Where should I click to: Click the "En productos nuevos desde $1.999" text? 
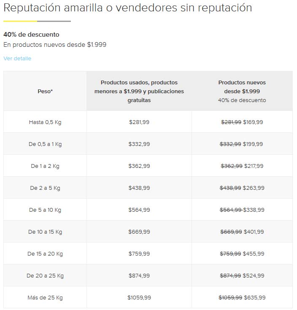click(x=55, y=45)
